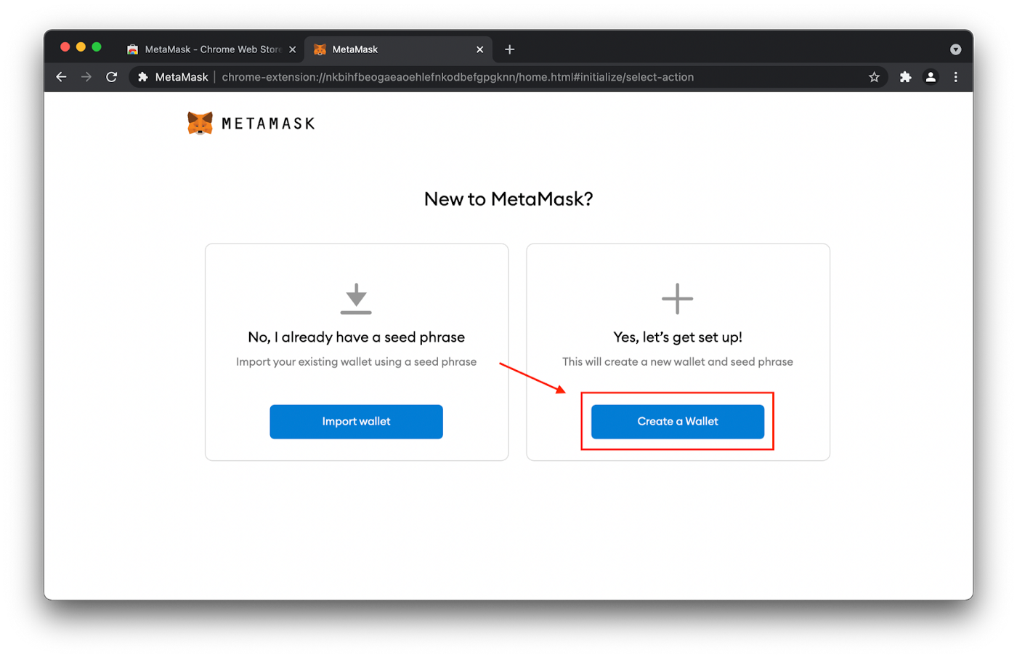
Task: Reload the current page
Action: coord(111,77)
